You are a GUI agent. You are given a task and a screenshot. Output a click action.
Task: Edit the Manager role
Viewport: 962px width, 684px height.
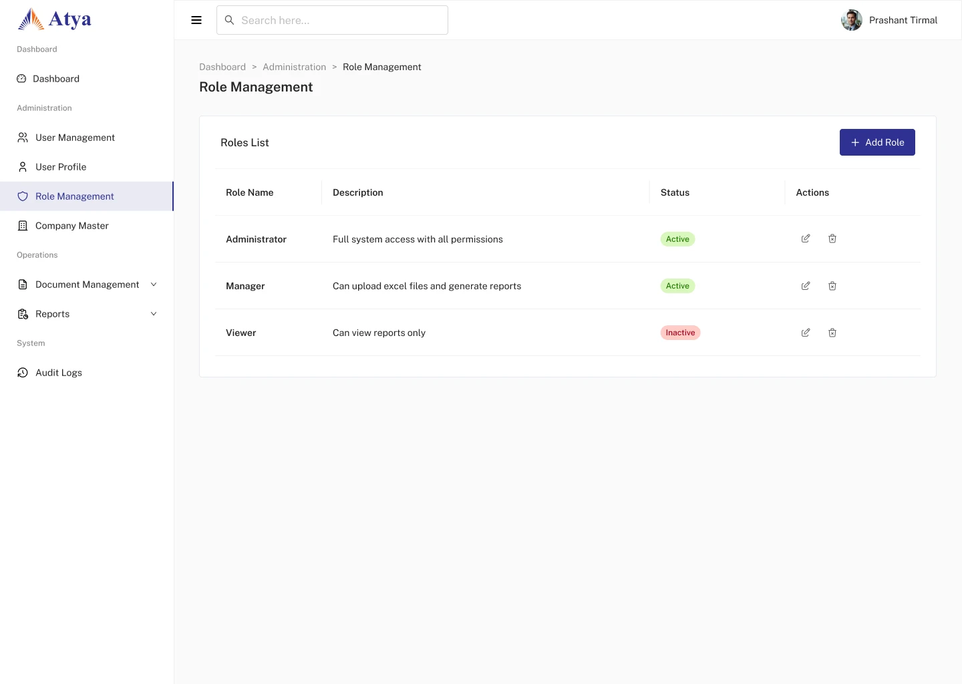tap(806, 286)
